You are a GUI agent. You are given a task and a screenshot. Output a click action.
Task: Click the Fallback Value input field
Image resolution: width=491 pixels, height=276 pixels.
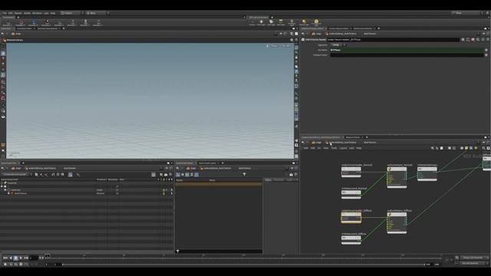click(407, 54)
